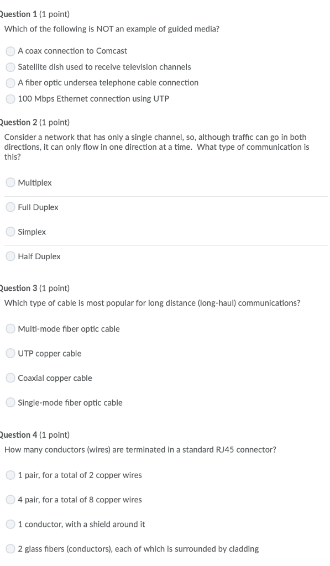The width and height of the screenshot is (330, 566).
Task: Select "1 pair, for a total of 2 copper wires"
Action: [10, 475]
